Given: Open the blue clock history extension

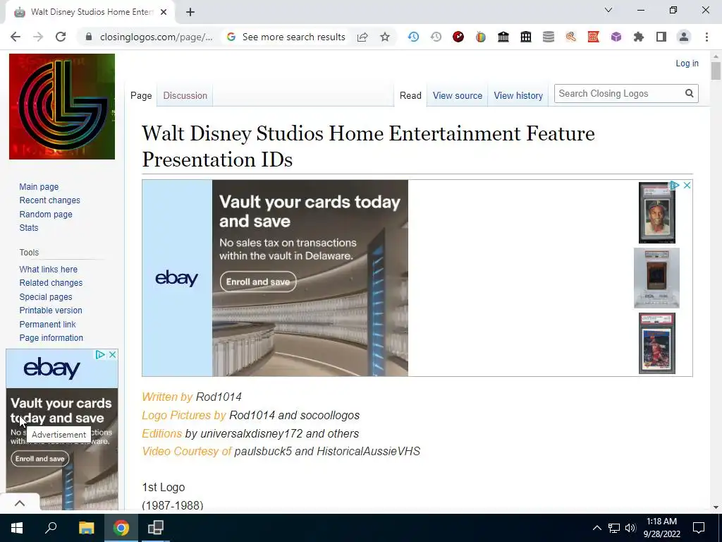Looking at the screenshot, I should coord(413,37).
